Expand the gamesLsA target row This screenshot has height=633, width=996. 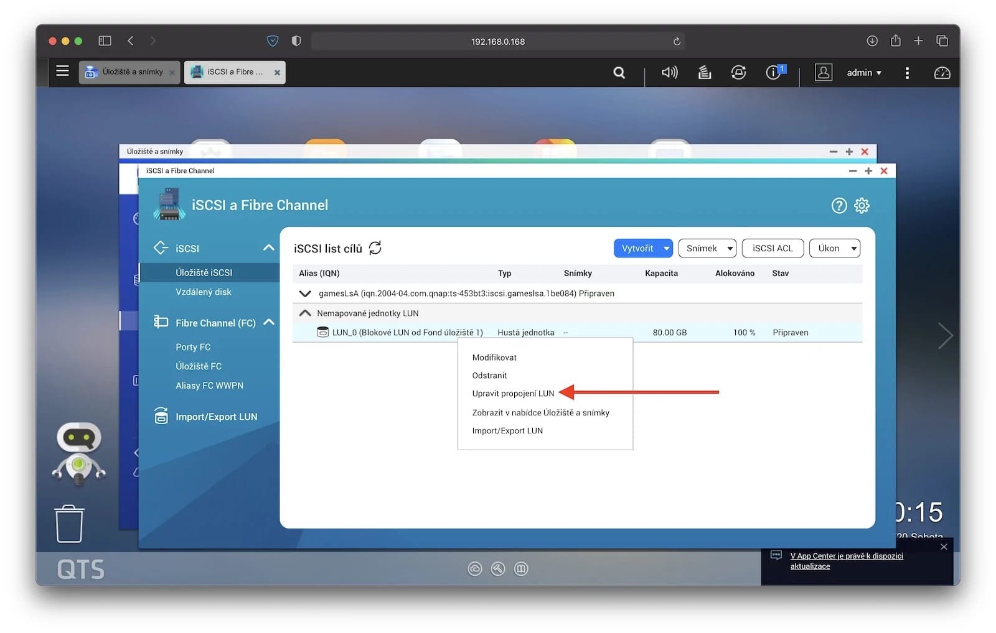pos(305,293)
